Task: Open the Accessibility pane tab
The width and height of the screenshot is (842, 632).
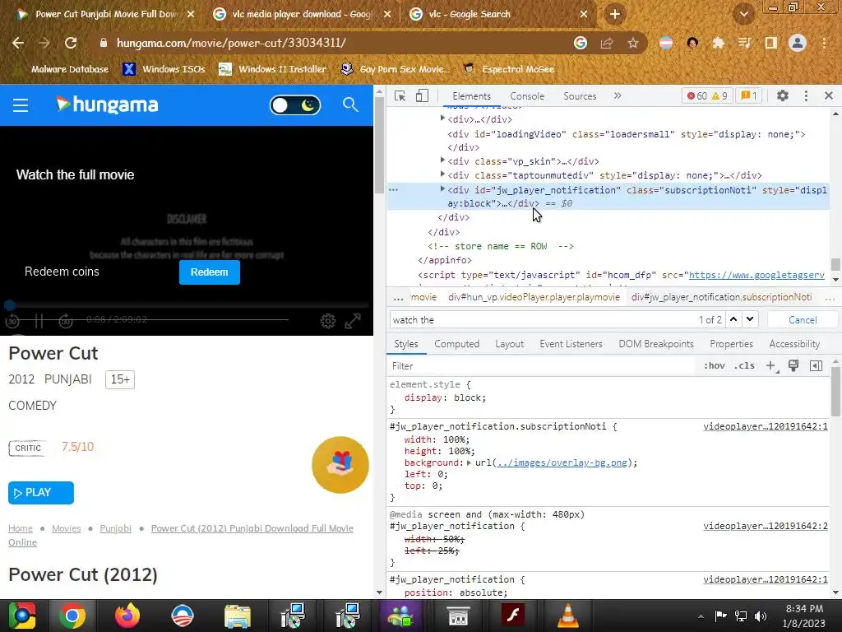Action: 794,344
